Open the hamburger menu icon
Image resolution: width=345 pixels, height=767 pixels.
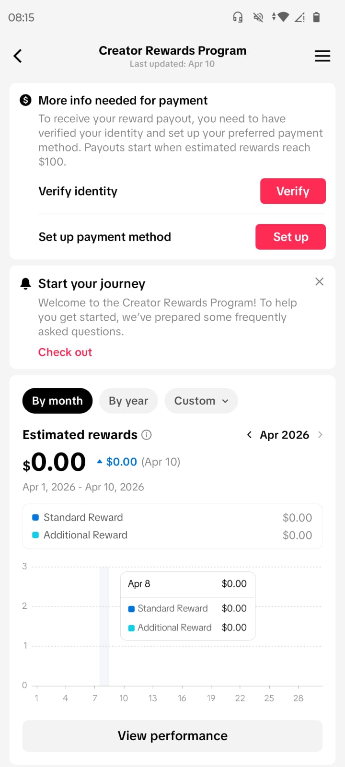[322, 56]
